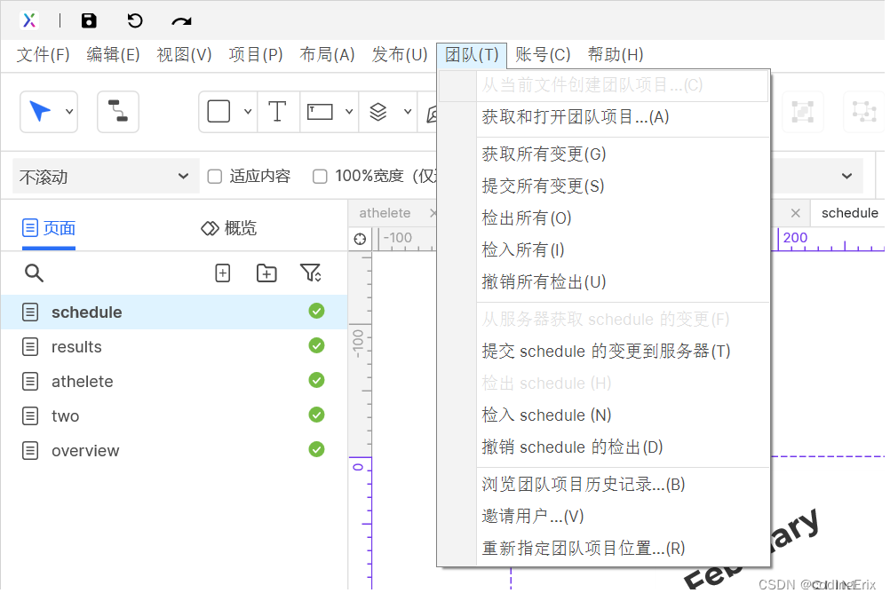
Task: Open the input widget dropdown arrow
Action: 349,111
